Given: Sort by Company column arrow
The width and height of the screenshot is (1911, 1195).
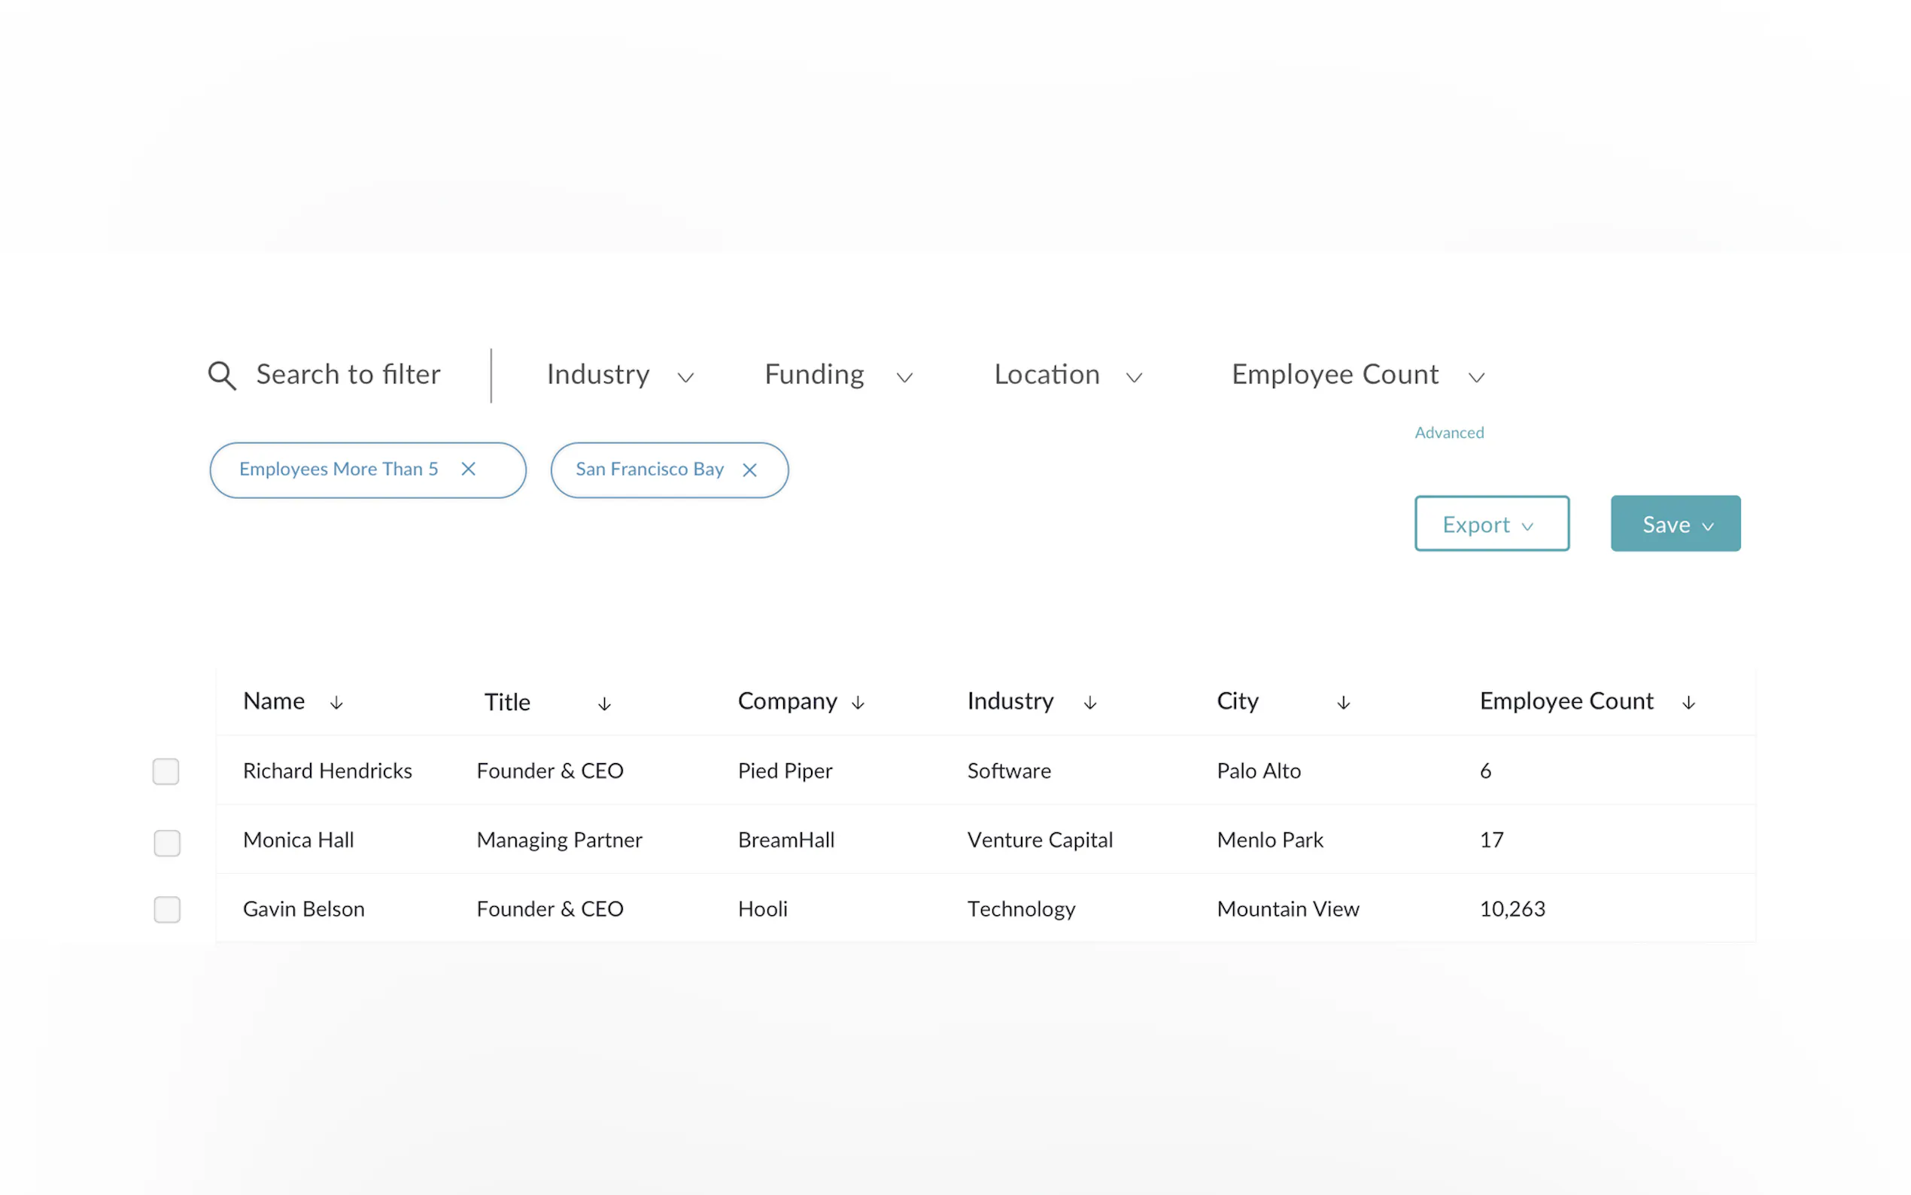Looking at the screenshot, I should point(858,703).
